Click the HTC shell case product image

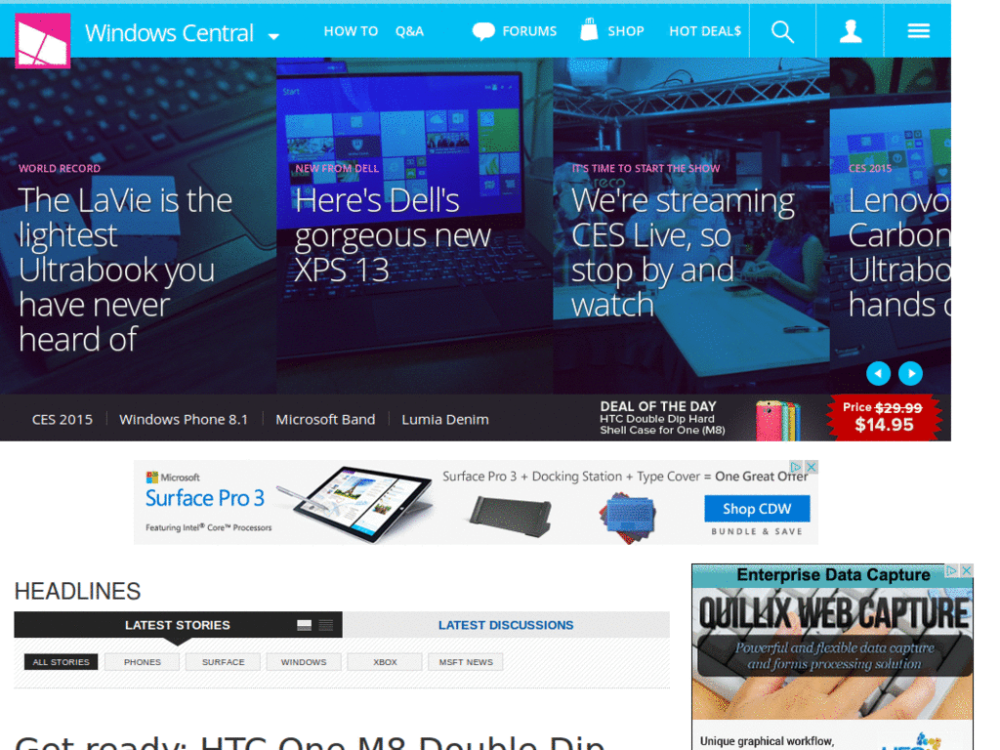click(778, 420)
